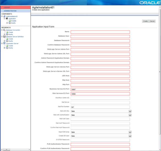The height and width of the screenshot is (151, 161).
Task: Focus the SYSTEM Password field
Action: [x=100, y=140]
